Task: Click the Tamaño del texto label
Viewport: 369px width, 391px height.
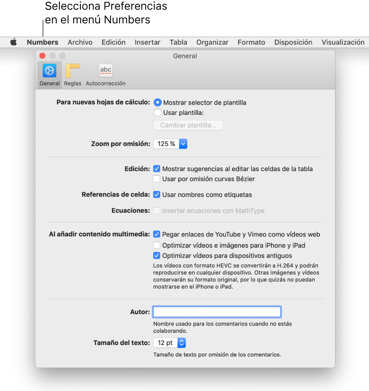Action: pyautogui.click(x=122, y=343)
